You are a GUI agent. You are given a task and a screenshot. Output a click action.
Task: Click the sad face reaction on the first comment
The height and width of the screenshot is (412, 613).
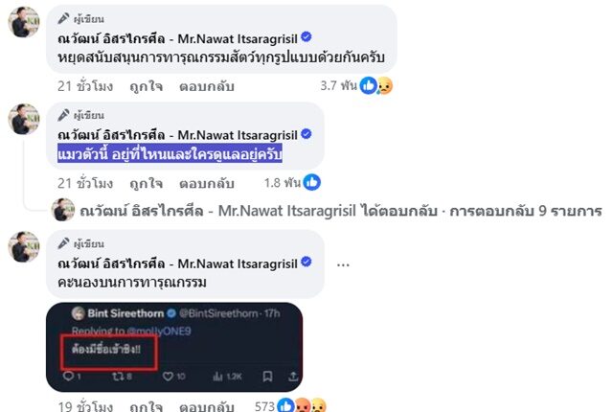pos(385,85)
